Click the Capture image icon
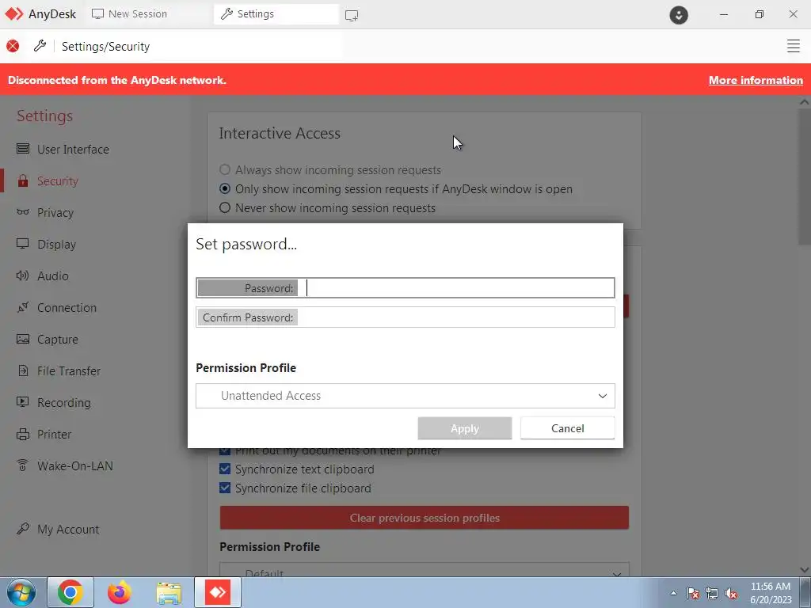 [23, 339]
